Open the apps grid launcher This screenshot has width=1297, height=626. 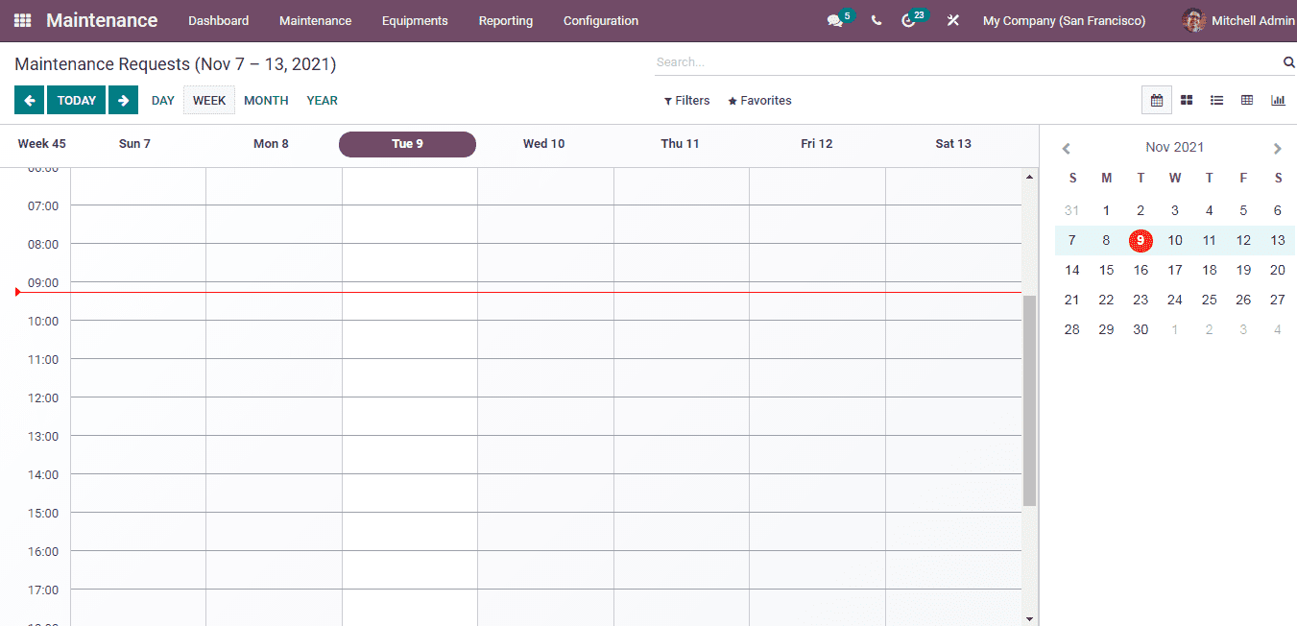click(21, 19)
